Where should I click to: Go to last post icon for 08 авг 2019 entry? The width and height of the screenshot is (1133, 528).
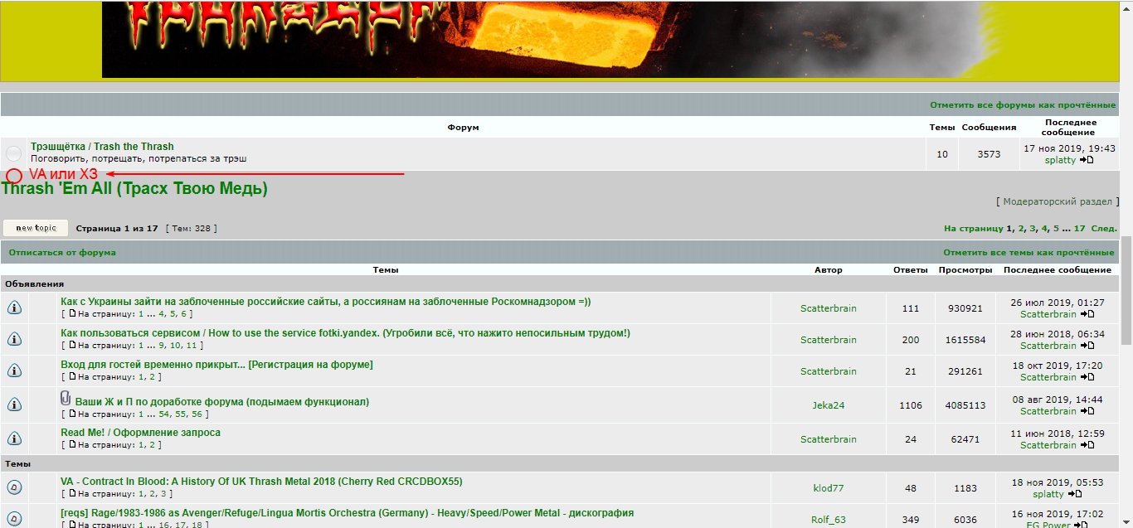1087,411
